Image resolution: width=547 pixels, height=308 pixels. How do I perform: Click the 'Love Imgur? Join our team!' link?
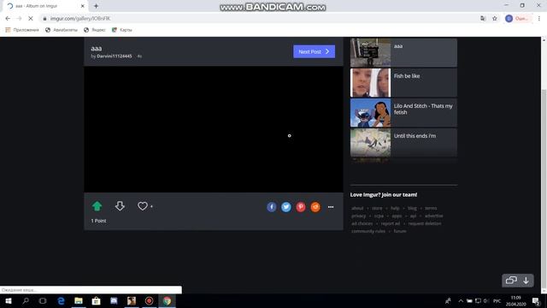pos(384,195)
